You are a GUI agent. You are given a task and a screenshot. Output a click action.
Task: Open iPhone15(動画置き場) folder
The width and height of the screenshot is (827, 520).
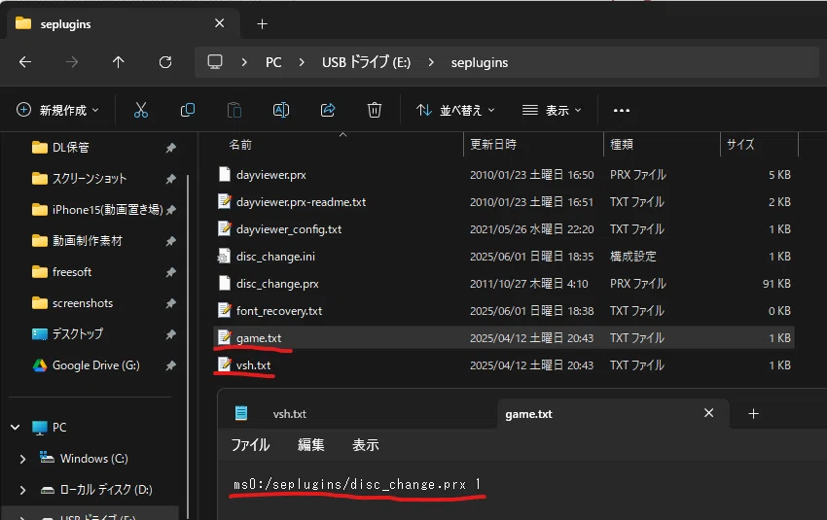coord(108,210)
